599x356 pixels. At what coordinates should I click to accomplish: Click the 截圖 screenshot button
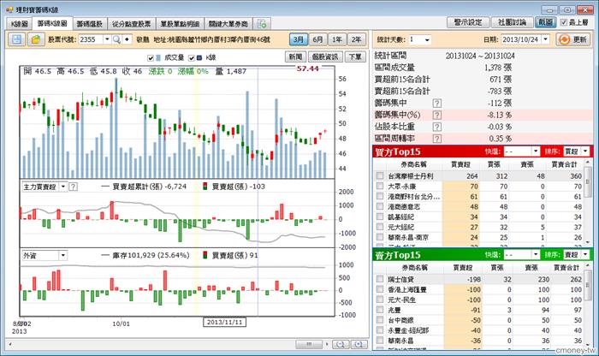545,22
